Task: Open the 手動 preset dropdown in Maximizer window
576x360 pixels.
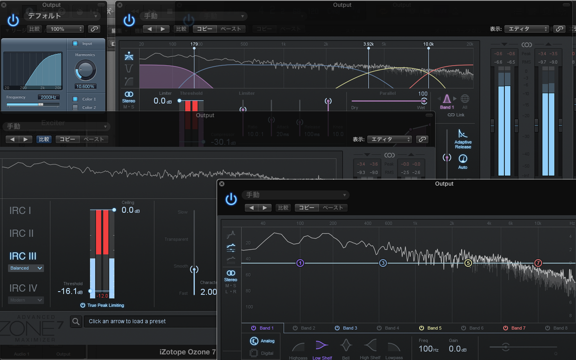Action: click(x=56, y=126)
